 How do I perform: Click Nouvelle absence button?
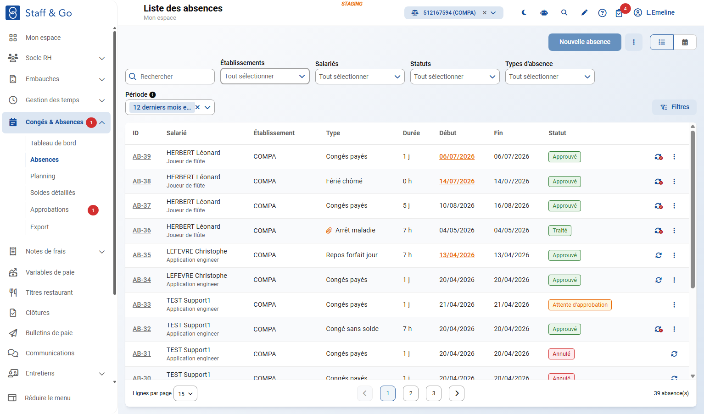tap(585, 42)
